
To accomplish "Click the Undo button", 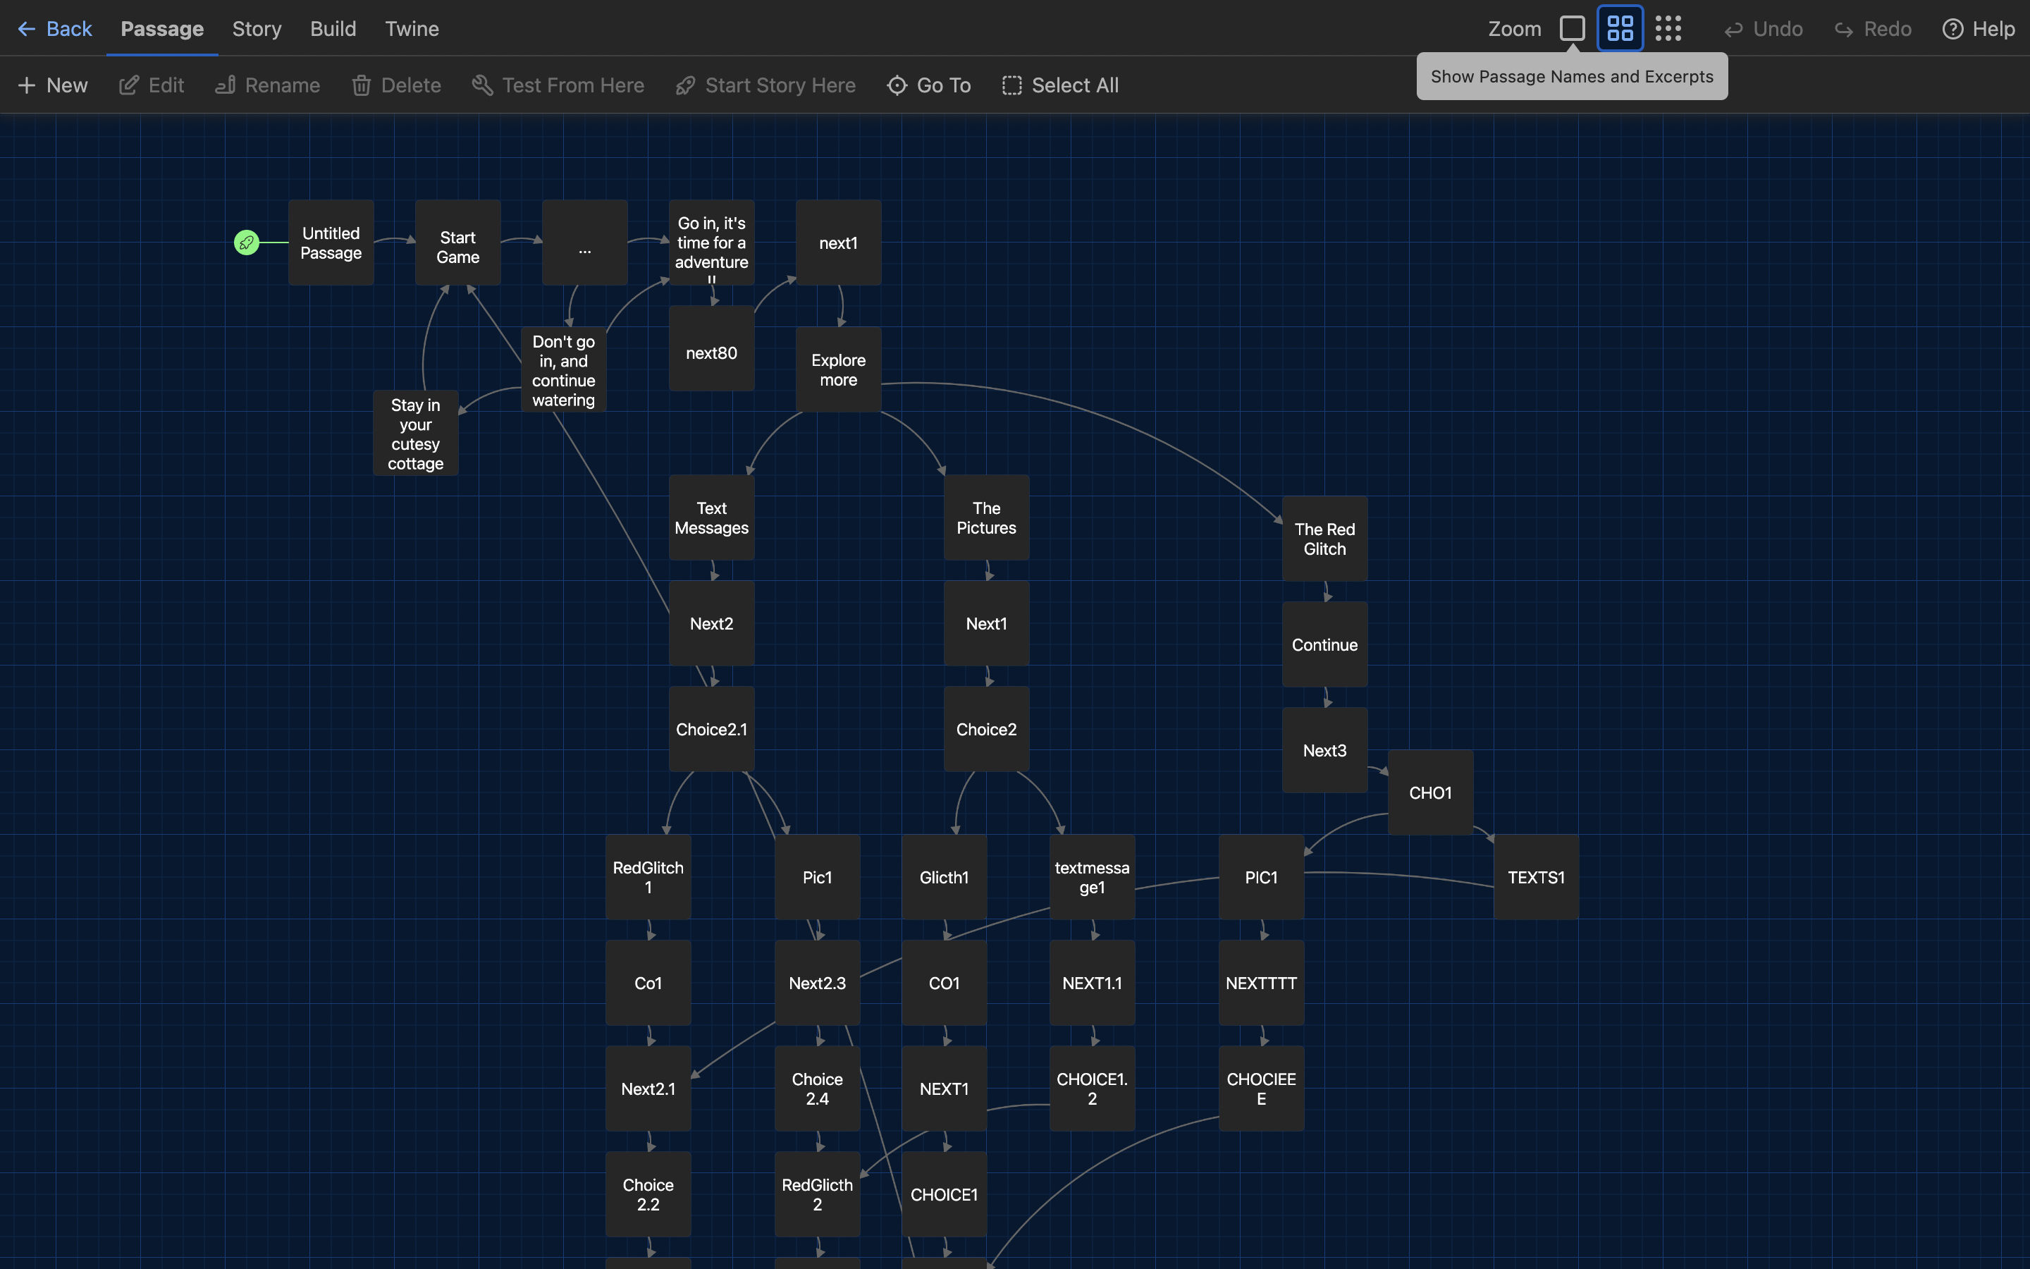I will click(x=1764, y=30).
